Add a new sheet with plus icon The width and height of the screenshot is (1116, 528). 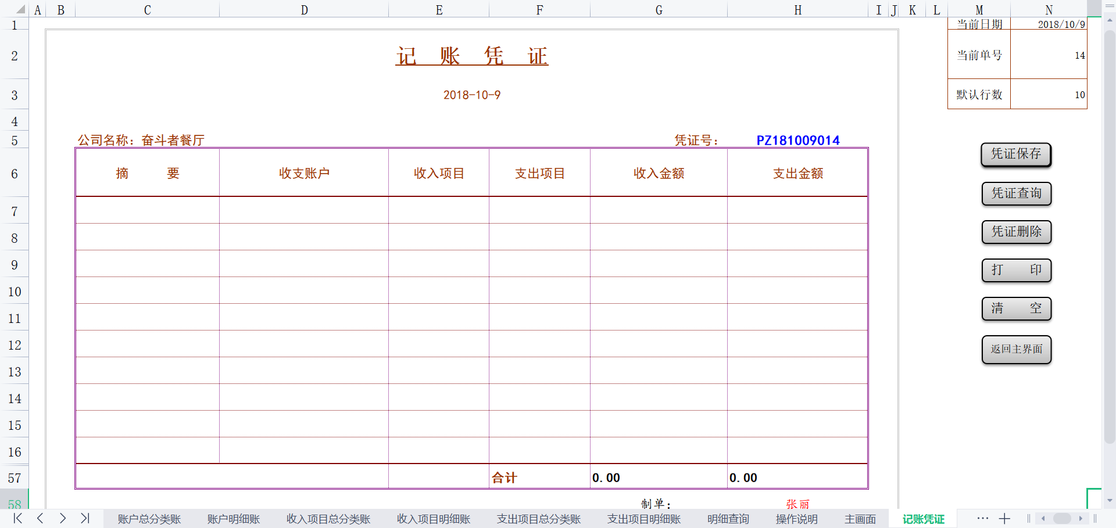click(x=1005, y=519)
